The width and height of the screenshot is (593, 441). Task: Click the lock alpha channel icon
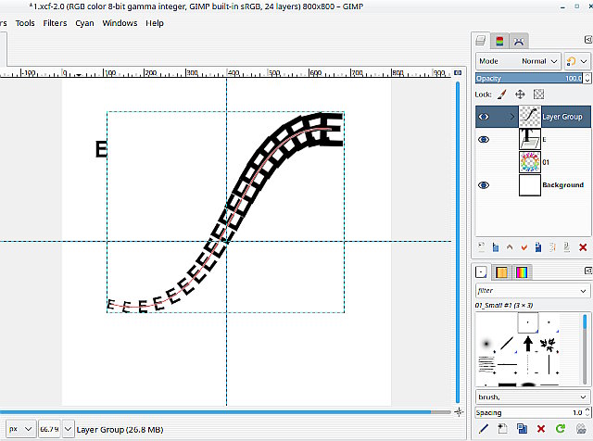(538, 94)
